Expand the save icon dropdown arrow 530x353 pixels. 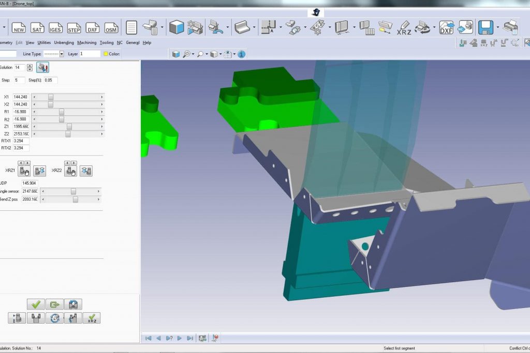(x=498, y=27)
